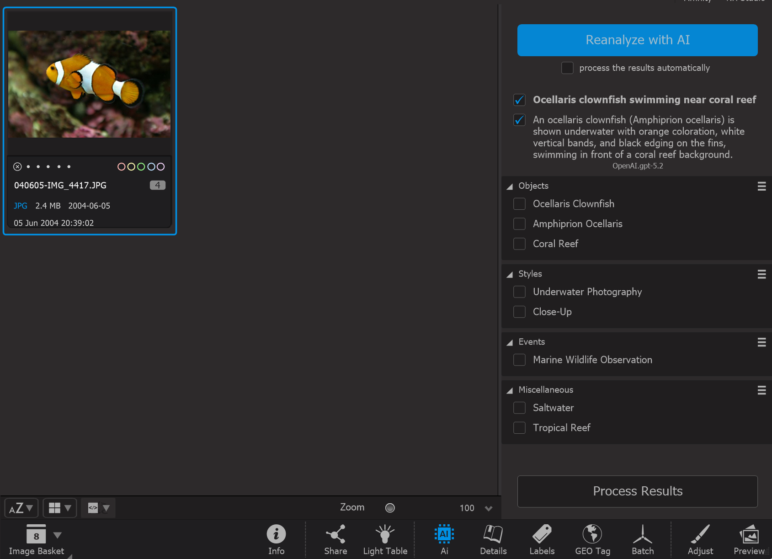The height and width of the screenshot is (559, 772).
Task: Open the Objects section menu icon
Action: pyautogui.click(x=761, y=186)
